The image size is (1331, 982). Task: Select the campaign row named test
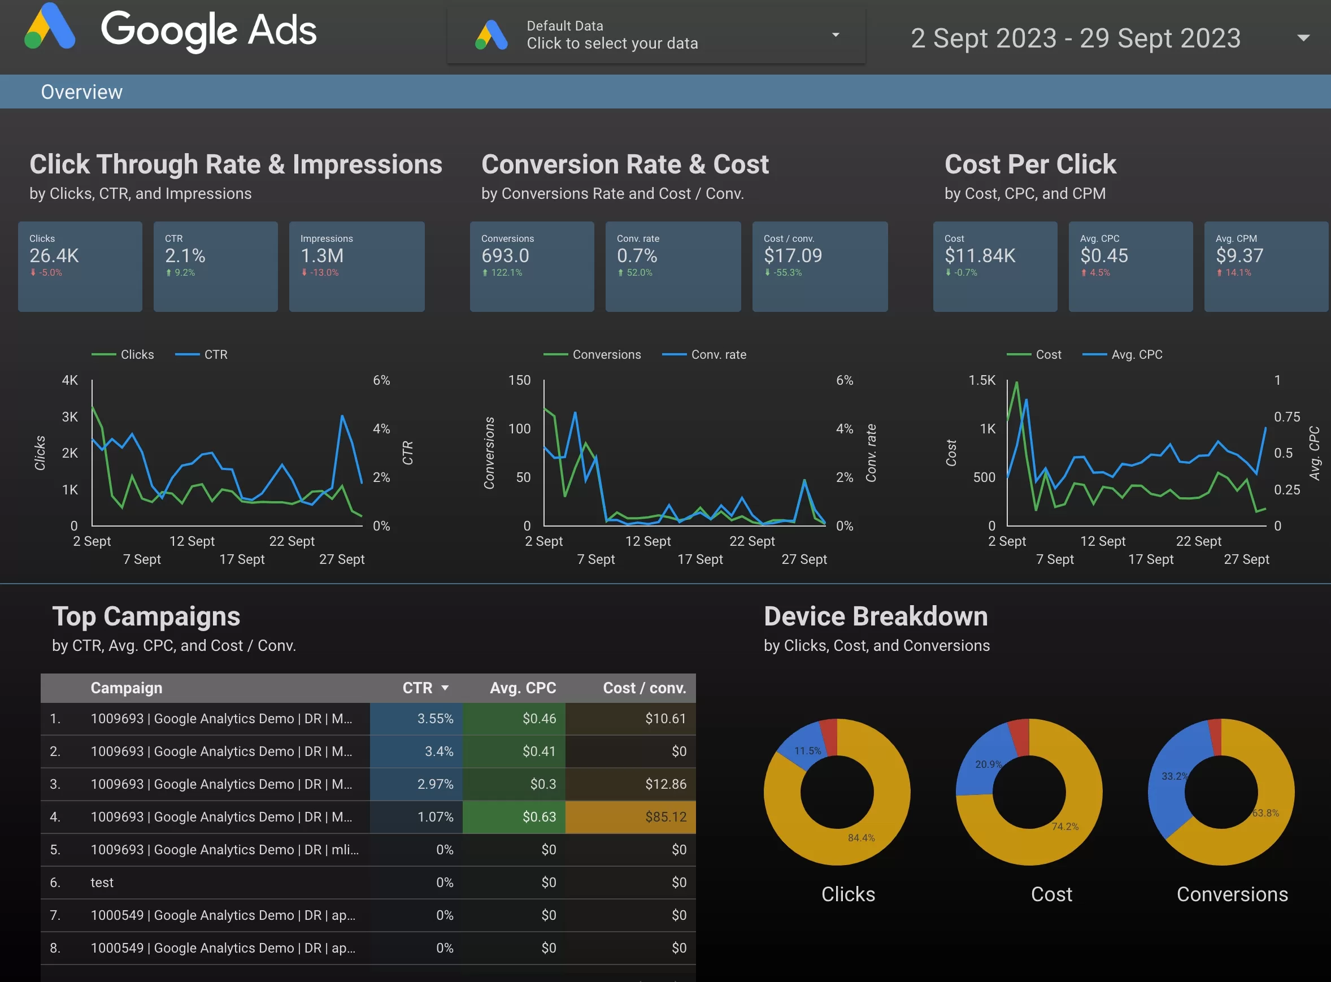click(x=368, y=882)
